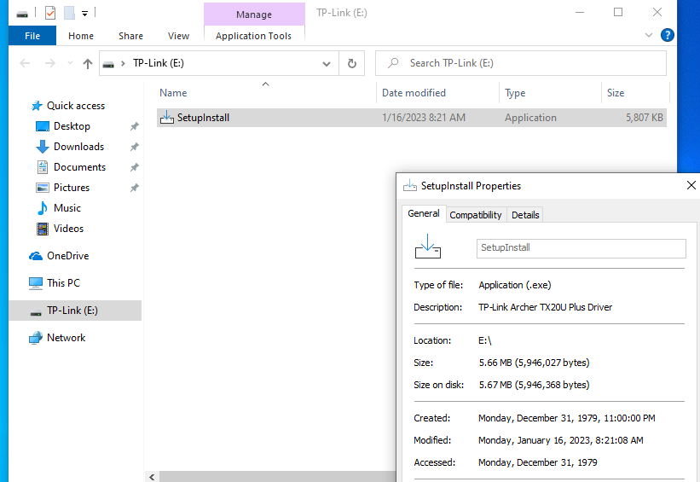Click the drive icon in the title bar

tap(22, 14)
